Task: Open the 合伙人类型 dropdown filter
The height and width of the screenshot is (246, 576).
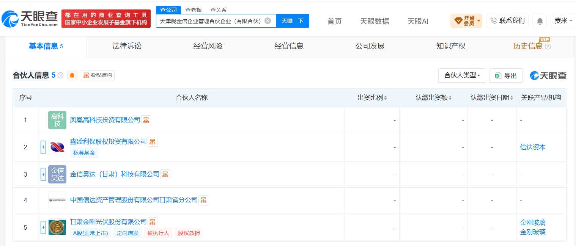Action: (x=462, y=75)
